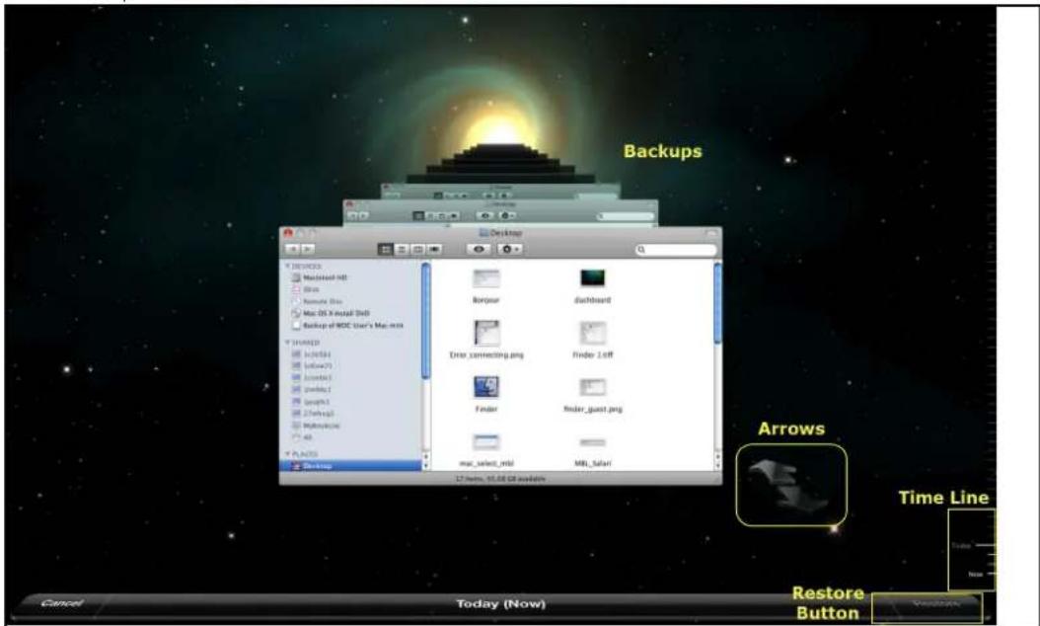Switch the front Finder window to icon view
1040x626 pixels.
coord(386,249)
